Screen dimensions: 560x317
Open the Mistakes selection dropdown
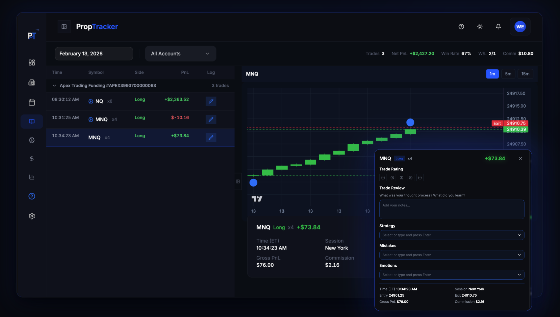coord(451,255)
